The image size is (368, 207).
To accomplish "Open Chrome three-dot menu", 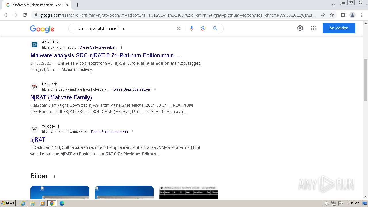I will [x=362, y=15].
